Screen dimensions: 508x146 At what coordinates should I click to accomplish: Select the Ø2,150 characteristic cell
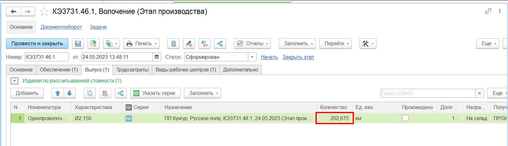97,119
